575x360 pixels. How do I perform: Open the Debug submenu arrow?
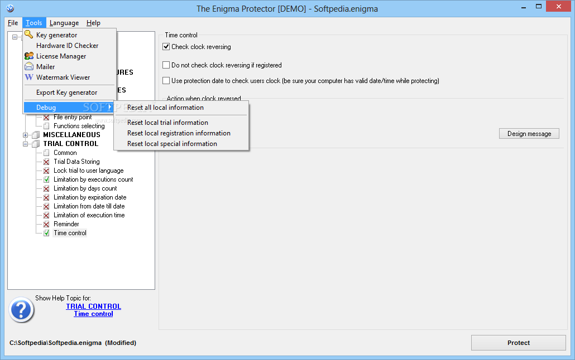[109, 108]
